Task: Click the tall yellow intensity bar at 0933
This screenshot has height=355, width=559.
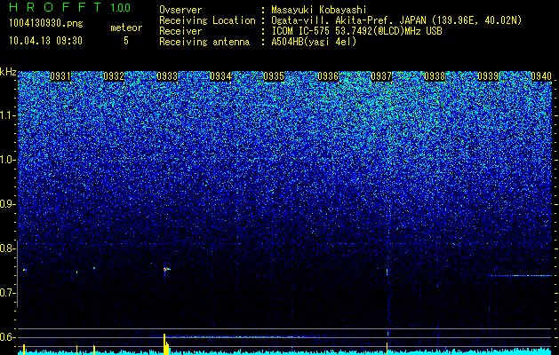Action: coord(164,344)
